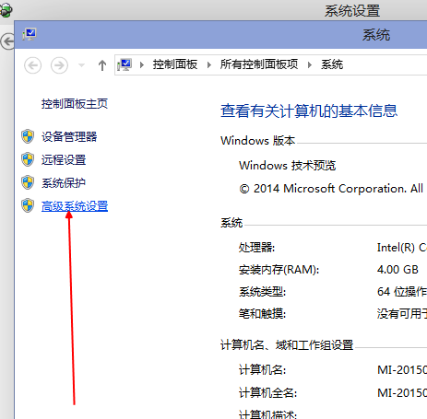This screenshot has height=419, width=427.
Task: Click the back arrow in background window
Action: point(7,41)
